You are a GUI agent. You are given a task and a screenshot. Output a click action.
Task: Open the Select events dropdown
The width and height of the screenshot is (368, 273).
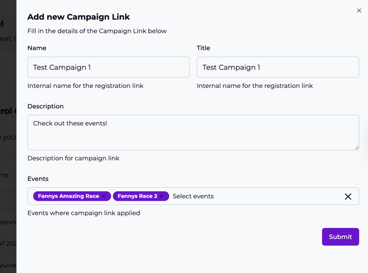[x=253, y=196]
